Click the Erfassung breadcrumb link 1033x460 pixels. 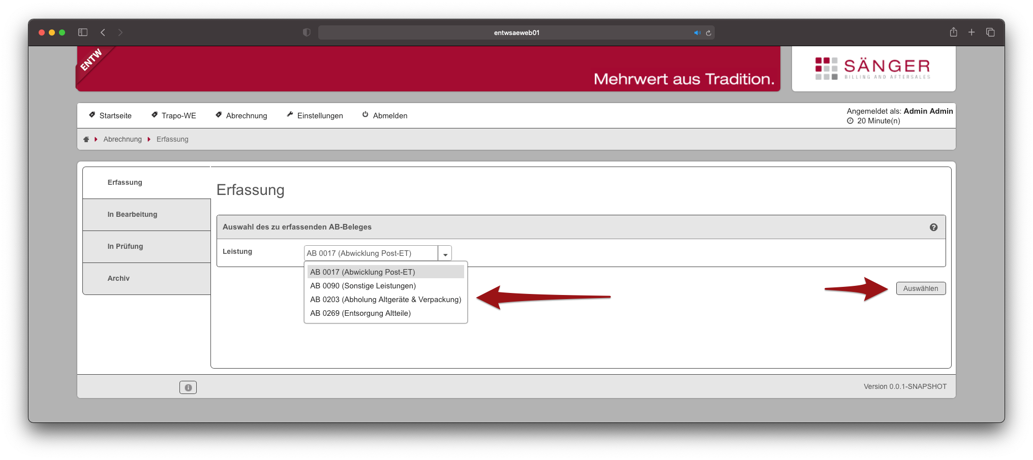pyautogui.click(x=172, y=139)
